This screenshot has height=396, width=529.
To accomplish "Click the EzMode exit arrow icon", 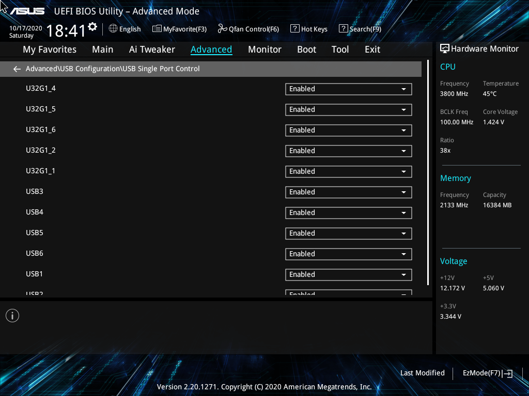I will pyautogui.click(x=507, y=373).
